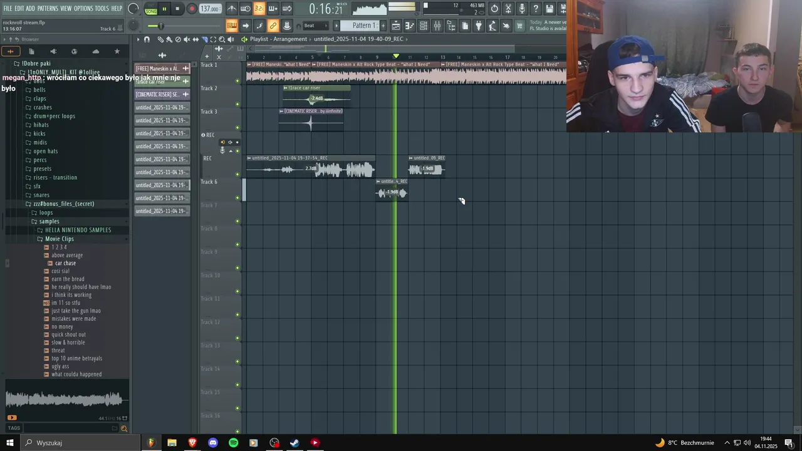Open the OPTIONS menu
This screenshot has height=451, width=802.
83,9
